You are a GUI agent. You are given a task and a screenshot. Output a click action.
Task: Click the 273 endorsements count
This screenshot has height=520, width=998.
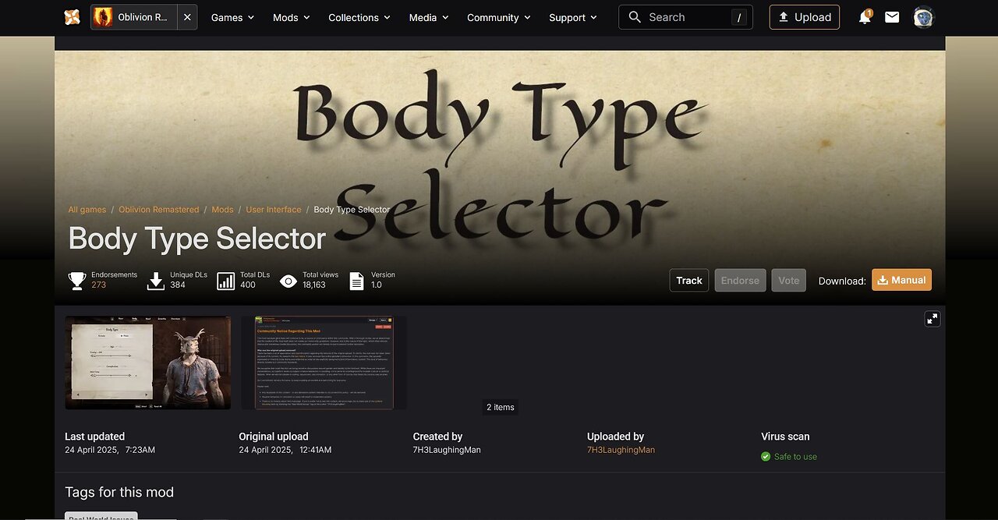pos(98,285)
